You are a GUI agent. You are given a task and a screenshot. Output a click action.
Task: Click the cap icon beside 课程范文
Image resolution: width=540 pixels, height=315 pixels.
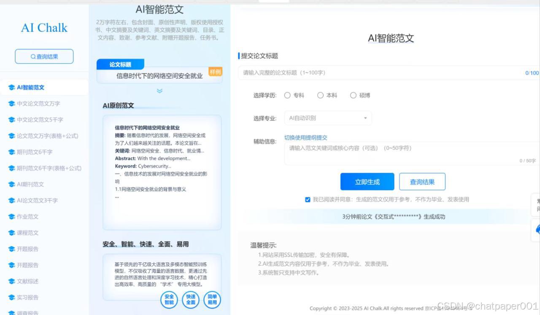coord(11,233)
